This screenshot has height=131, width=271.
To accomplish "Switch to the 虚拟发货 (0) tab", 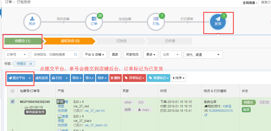I will click(x=70, y=41).
